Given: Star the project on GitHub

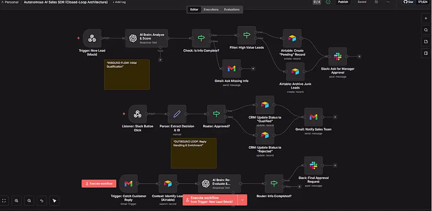Looking at the screenshot, I should tap(408, 2).
